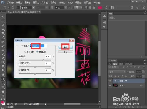The height and width of the screenshot is (109, 147).
Task: Open the 文字(Y) menu
Action: 45,2
